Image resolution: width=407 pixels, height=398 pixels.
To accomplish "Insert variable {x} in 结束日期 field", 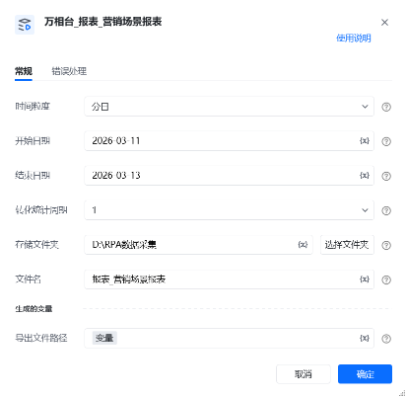I will pyautogui.click(x=365, y=176).
